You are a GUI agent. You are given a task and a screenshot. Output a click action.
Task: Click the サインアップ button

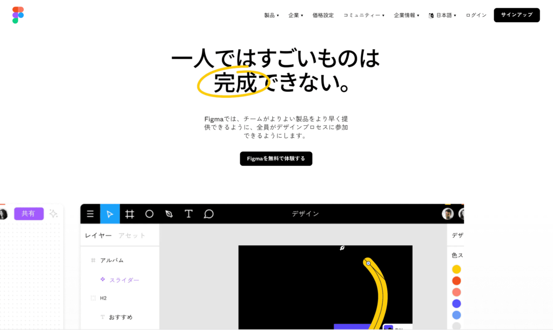pyautogui.click(x=516, y=15)
